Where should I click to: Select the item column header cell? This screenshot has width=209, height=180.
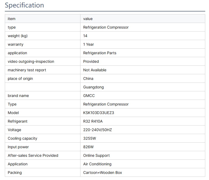coord(11,19)
